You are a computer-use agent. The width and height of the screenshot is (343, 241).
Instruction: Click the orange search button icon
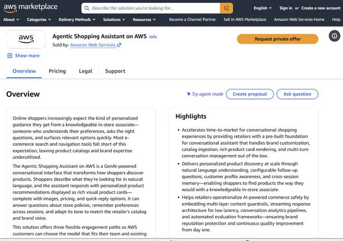[226, 8]
